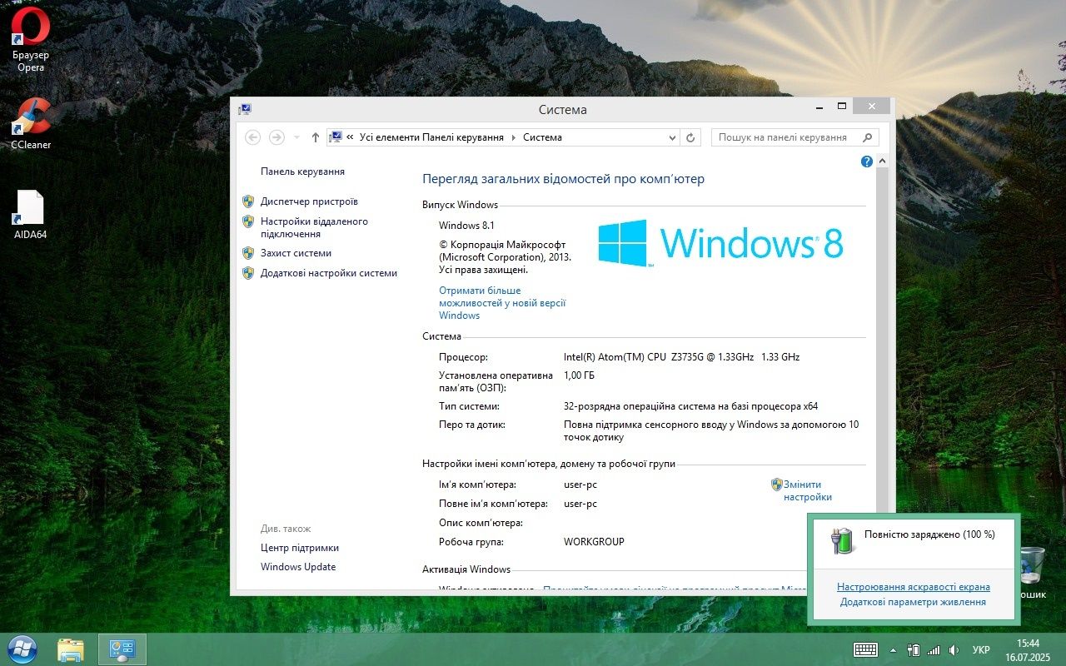Click the processor value Intel Atom Z3735G
The image size is (1066, 666).
pos(681,357)
